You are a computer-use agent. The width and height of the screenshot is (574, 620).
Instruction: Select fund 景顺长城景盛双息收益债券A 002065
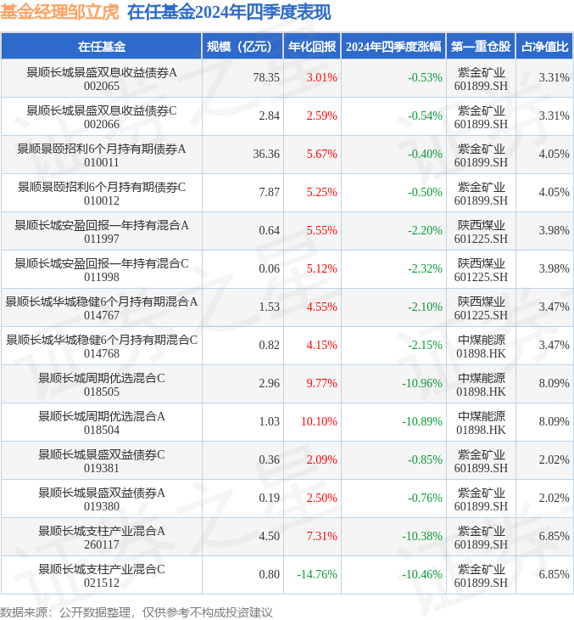click(x=102, y=79)
